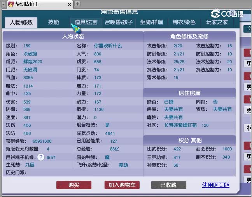Click the 副本积分 value 340
The width and height of the screenshot is (252, 197).
coord(226,157)
